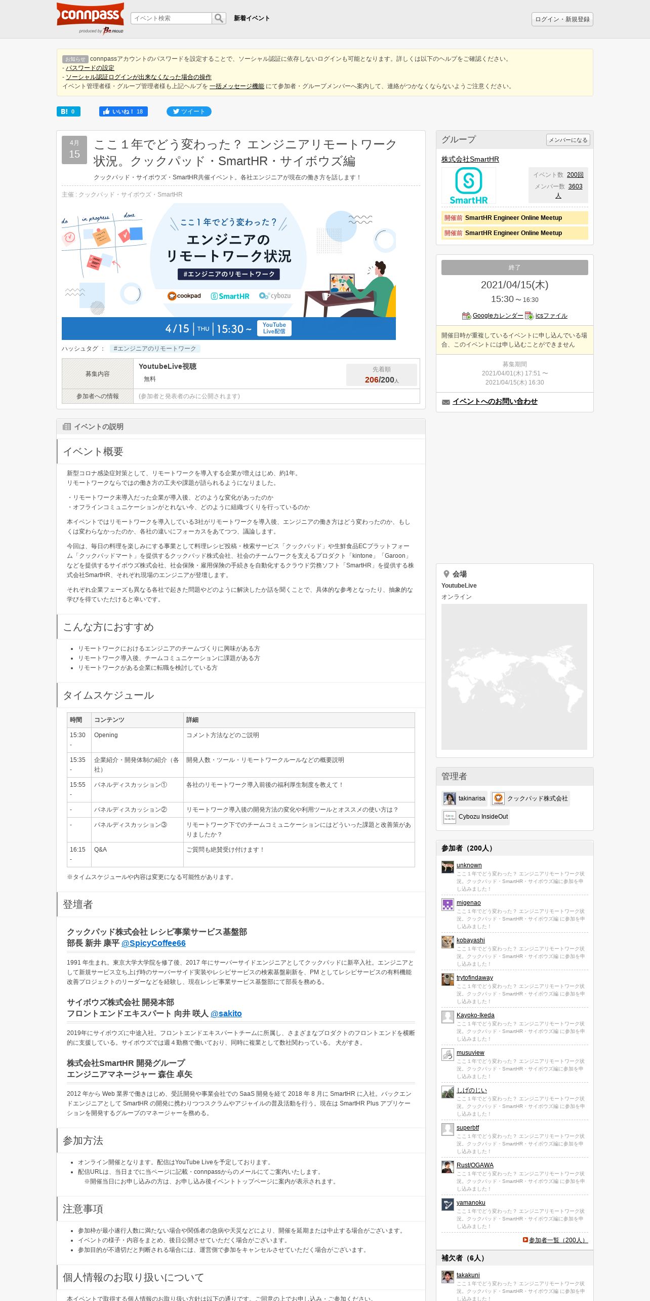The image size is (650, 1301).
Task: Click the kobayashi participant name link
Action: pos(471,940)
